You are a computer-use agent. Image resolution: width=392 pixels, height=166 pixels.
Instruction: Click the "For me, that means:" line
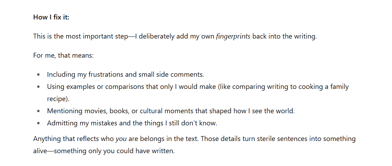(63, 55)
